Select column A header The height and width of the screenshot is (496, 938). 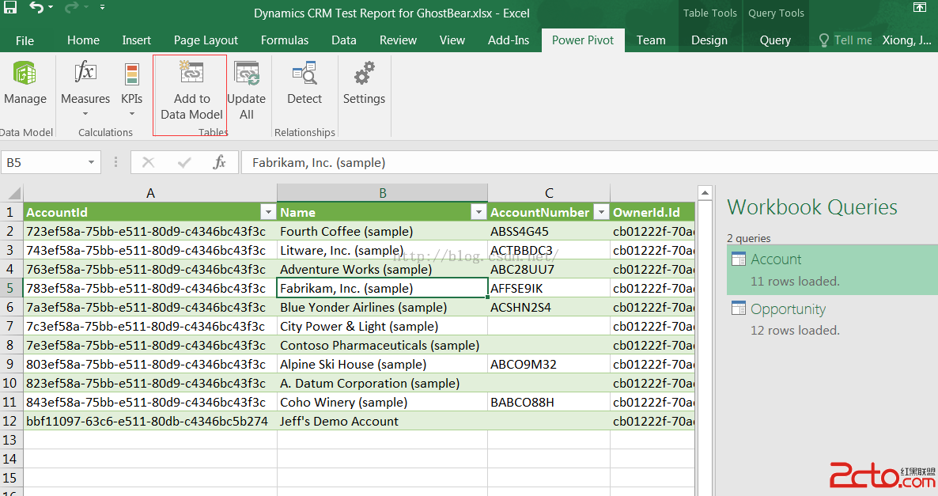[150, 193]
